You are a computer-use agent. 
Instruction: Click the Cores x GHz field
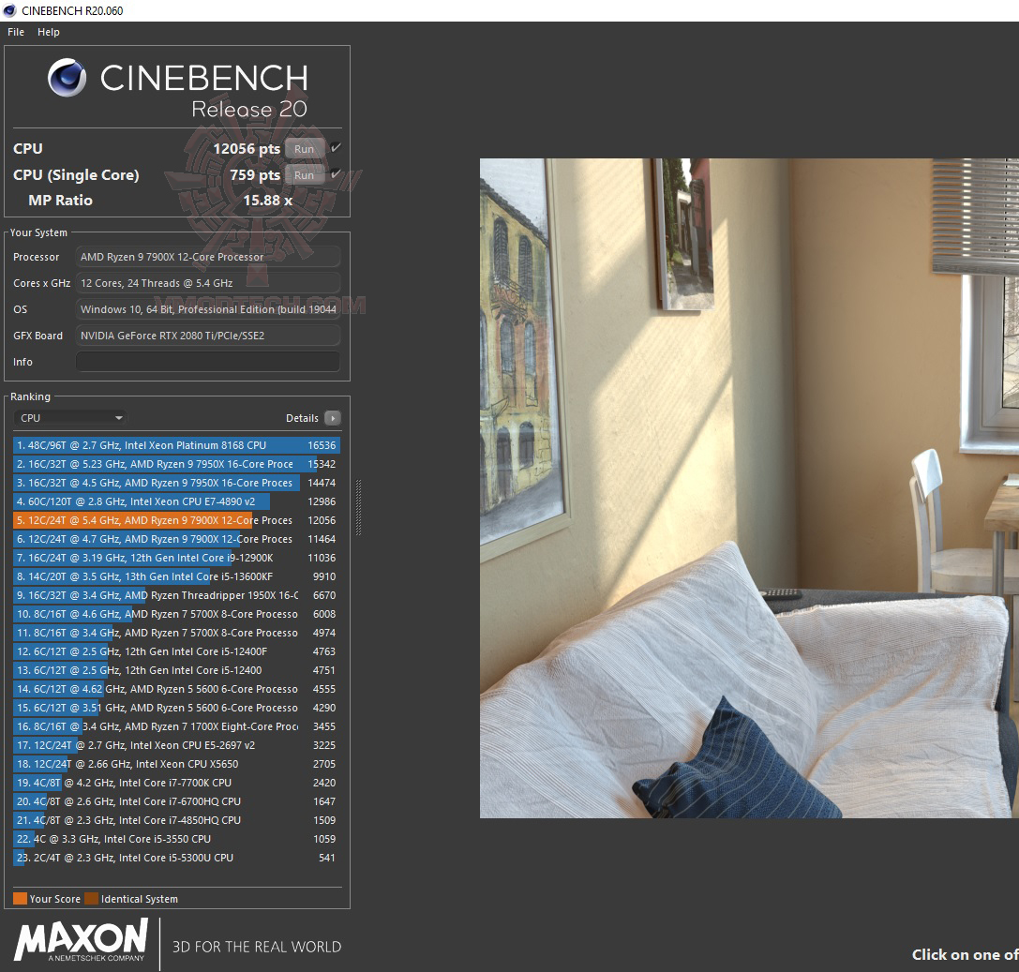point(208,283)
